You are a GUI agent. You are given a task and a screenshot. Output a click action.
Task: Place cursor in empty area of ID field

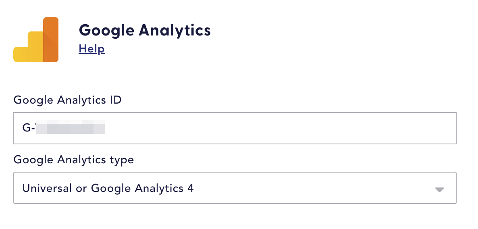tap(281, 128)
